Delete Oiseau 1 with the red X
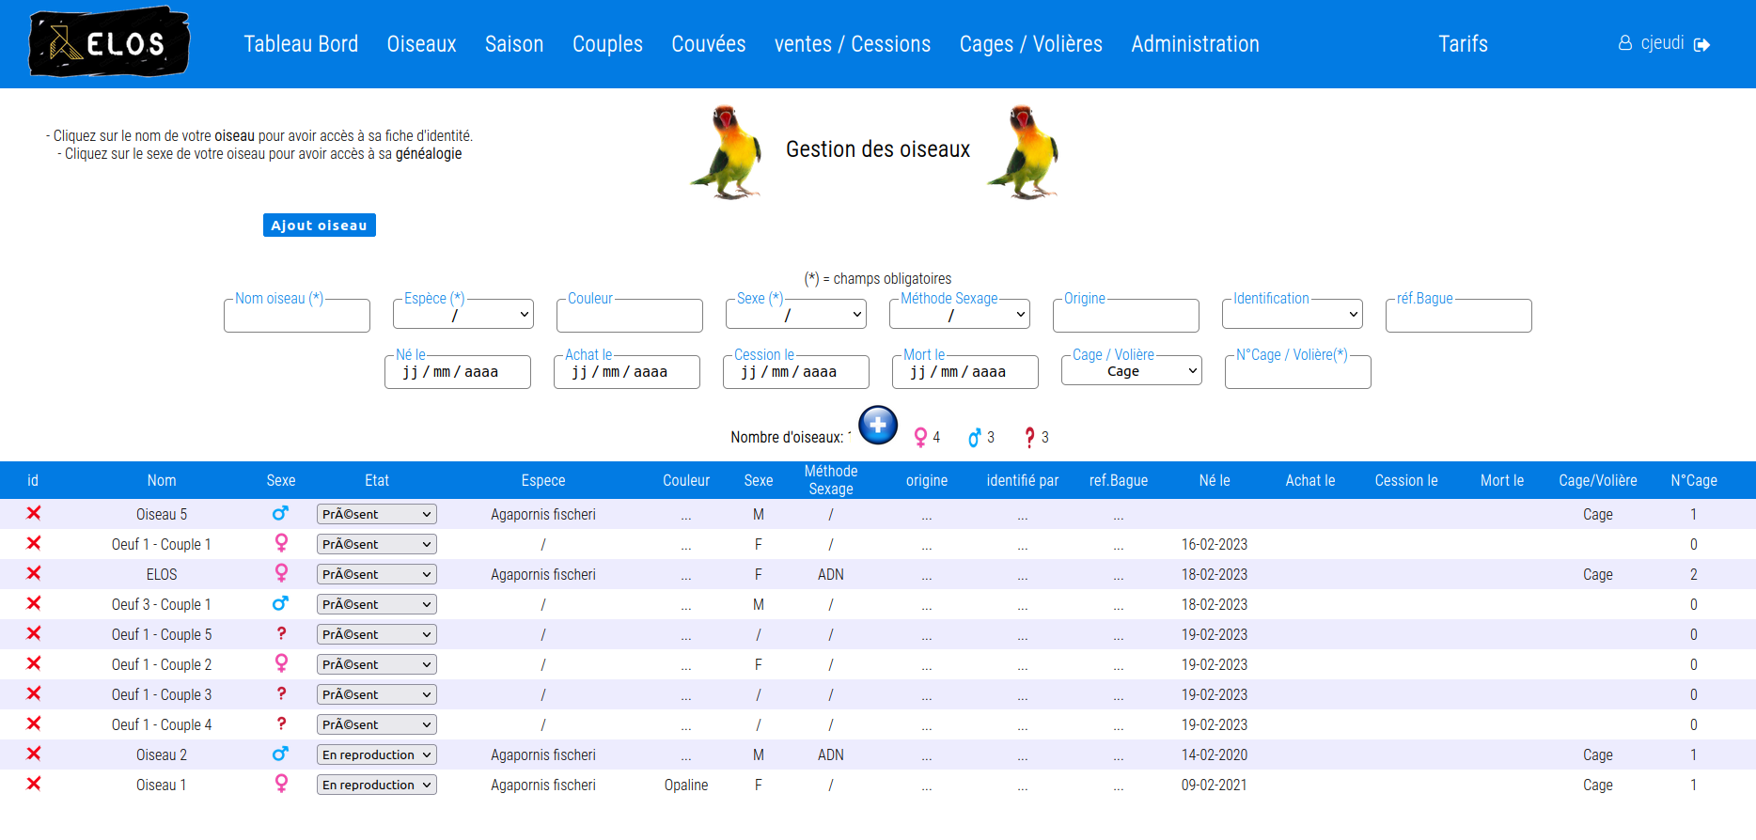Viewport: 1756px width, 840px height. 34,784
